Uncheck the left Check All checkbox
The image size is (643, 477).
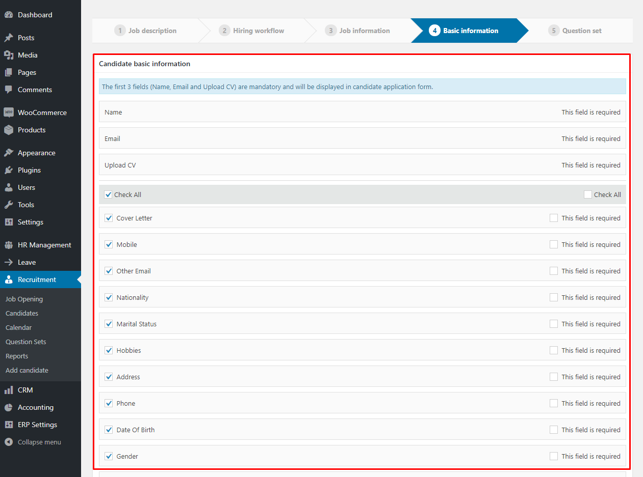point(108,194)
